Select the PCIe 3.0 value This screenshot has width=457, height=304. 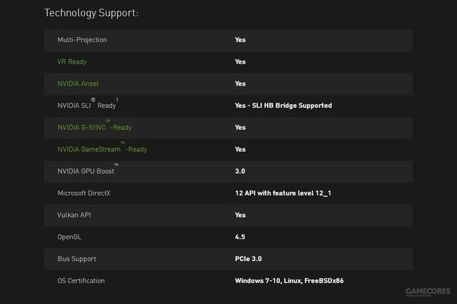pyautogui.click(x=248, y=259)
